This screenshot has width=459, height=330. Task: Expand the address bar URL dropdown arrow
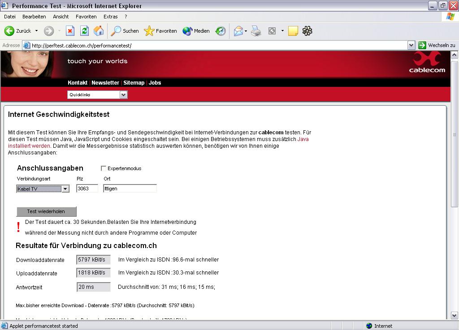411,45
